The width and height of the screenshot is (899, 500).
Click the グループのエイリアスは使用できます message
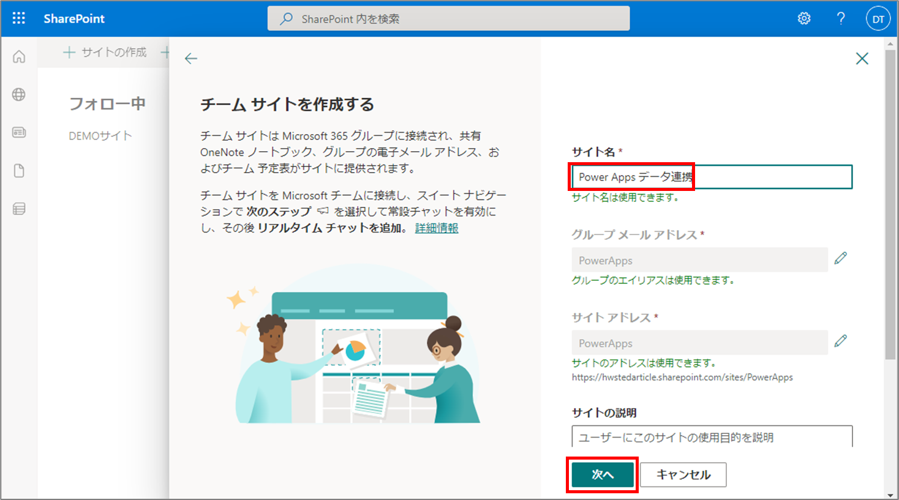coord(653,280)
